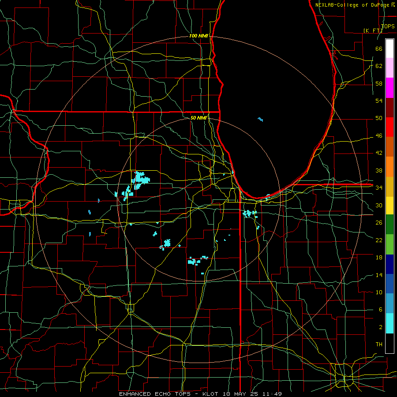This screenshot has height=397, width=397.
Task: Click the legend value 42
Action: tap(379, 153)
